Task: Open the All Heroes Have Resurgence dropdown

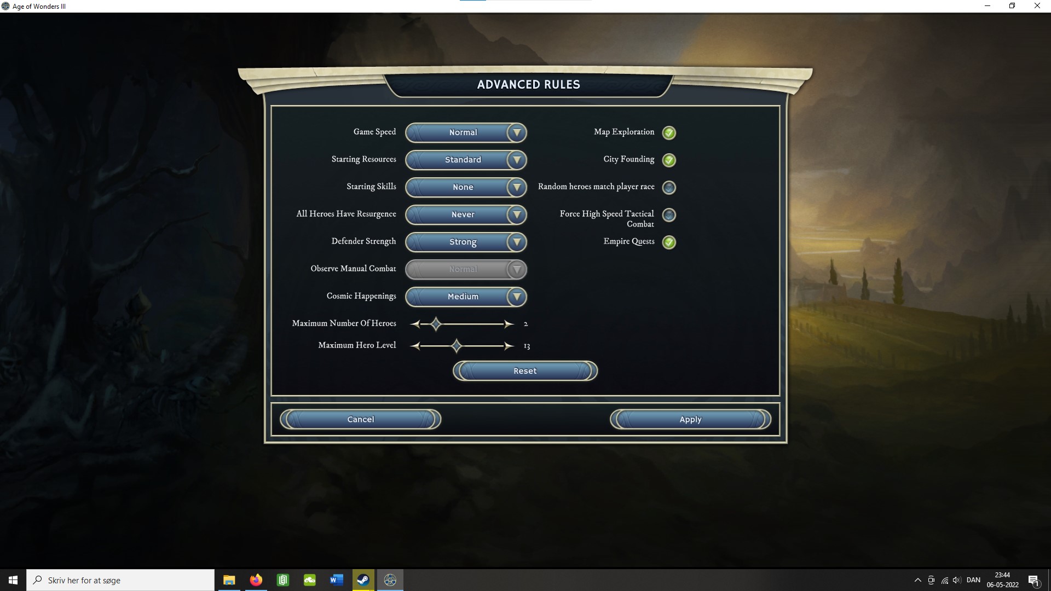Action: pyautogui.click(x=466, y=215)
